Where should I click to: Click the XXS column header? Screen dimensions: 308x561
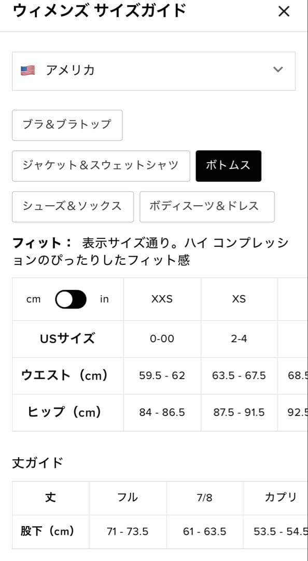coord(162,299)
